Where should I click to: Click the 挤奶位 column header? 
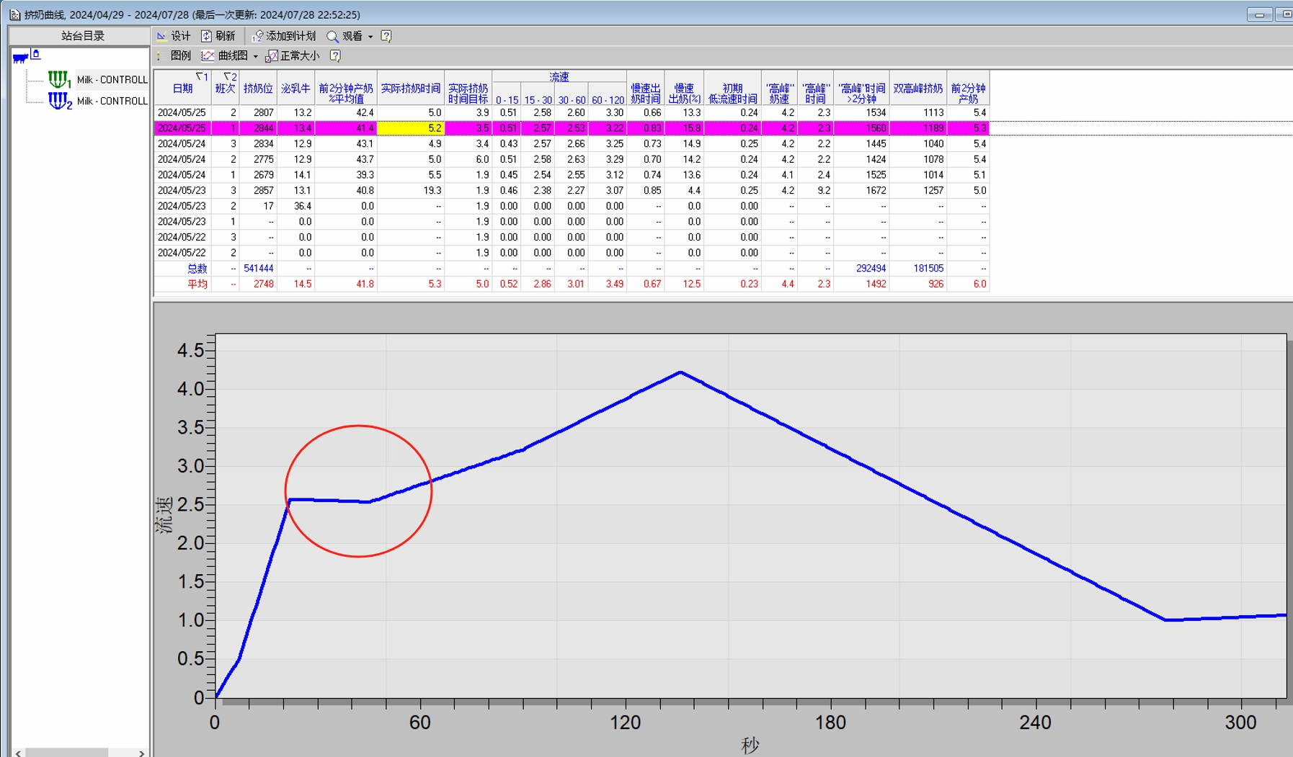tap(258, 88)
